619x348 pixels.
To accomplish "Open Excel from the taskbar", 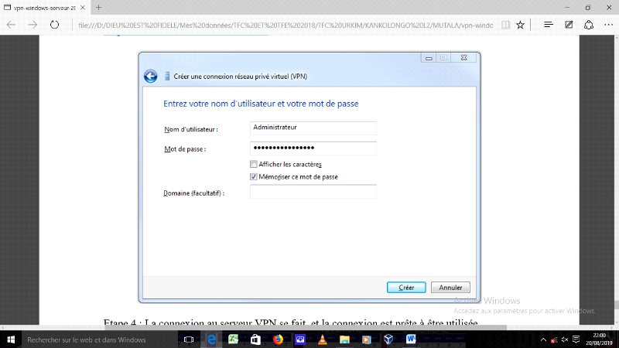I will [234, 339].
